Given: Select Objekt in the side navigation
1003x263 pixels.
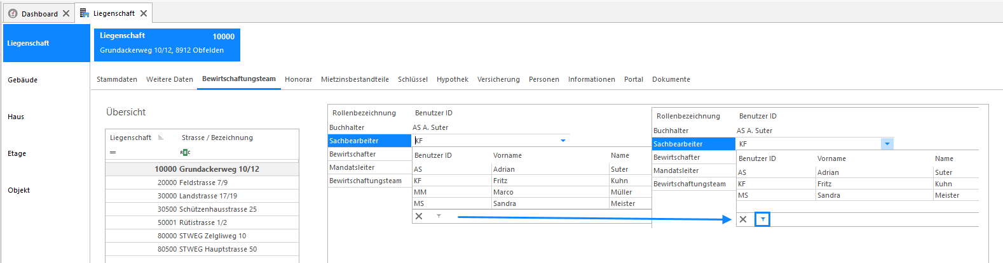Looking at the screenshot, I should coord(46,190).
